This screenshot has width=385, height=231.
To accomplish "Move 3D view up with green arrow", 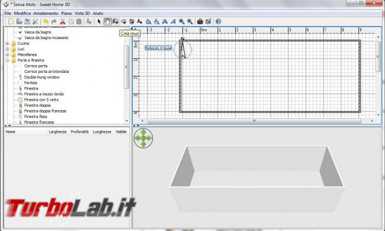I will click(143, 132).
